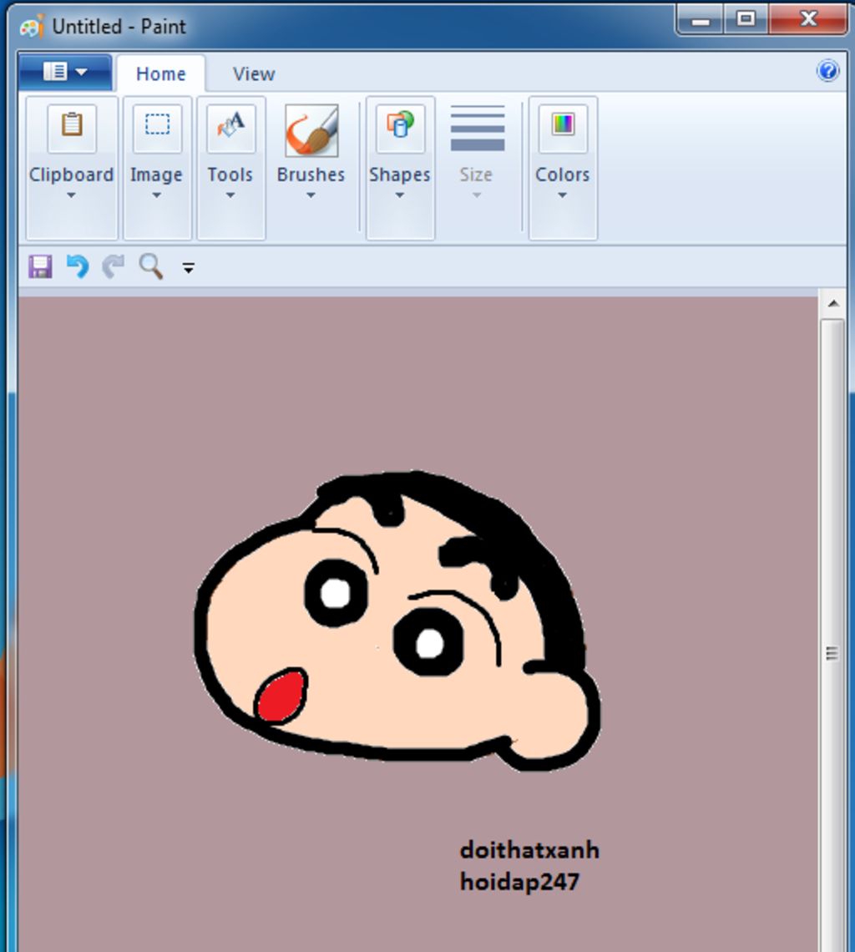Open the Colors rainbow icon
This screenshot has width=855, height=952.
coord(563,125)
